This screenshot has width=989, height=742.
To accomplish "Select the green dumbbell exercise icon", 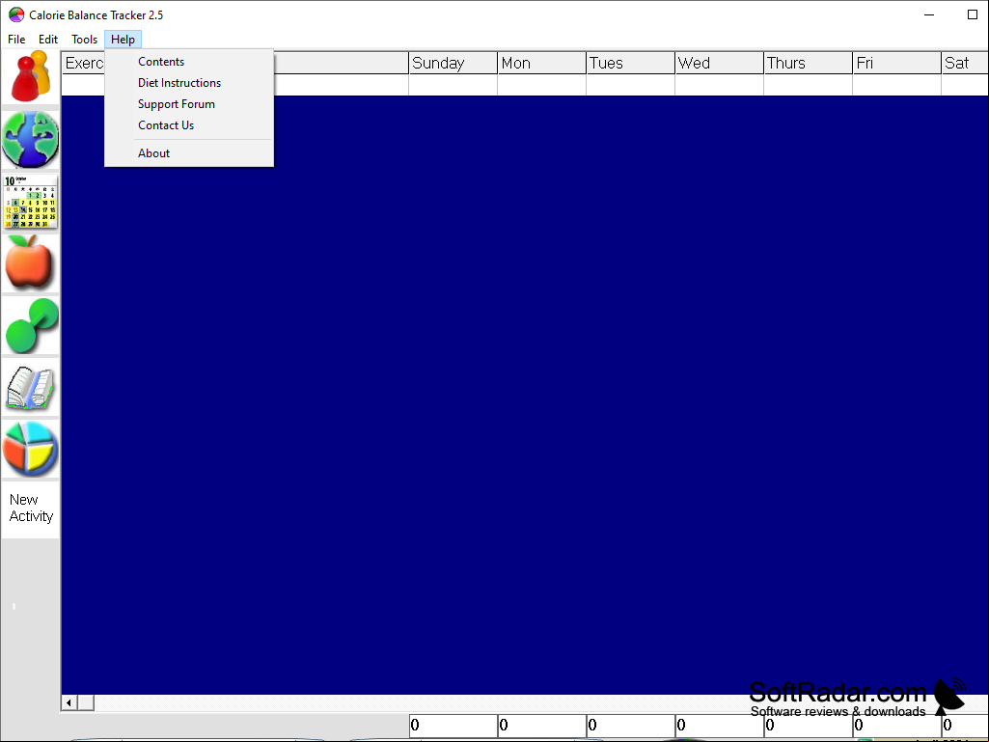I will click(x=31, y=325).
